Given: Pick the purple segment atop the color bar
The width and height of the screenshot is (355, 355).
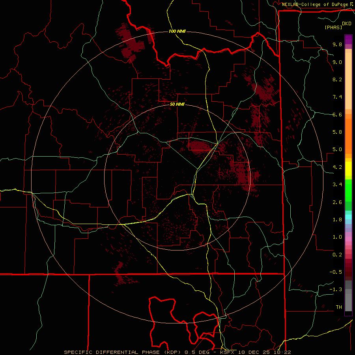Looking at the screenshot, I should [348, 39].
